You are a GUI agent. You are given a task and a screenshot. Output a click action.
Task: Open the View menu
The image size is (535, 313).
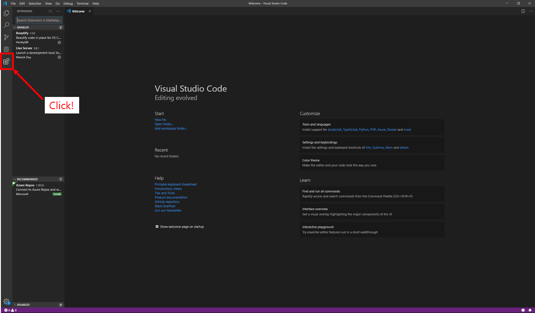pos(48,3)
